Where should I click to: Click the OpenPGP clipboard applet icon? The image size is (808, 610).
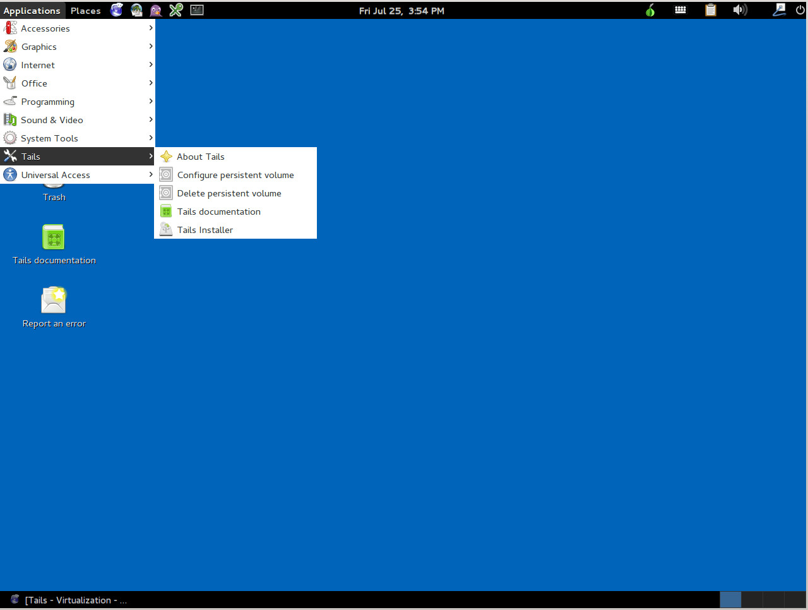711,10
